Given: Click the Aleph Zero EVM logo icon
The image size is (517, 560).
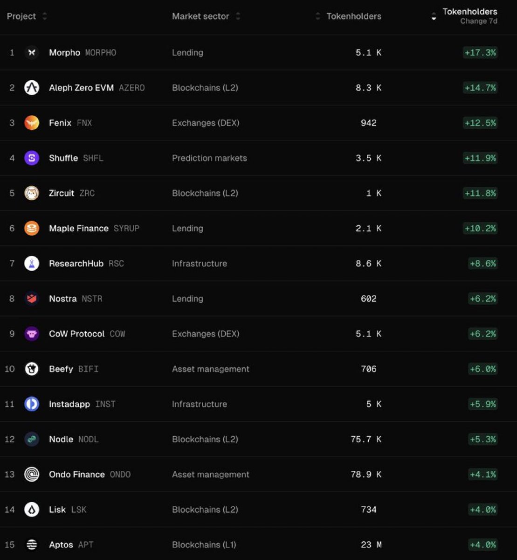Looking at the screenshot, I should point(32,88).
